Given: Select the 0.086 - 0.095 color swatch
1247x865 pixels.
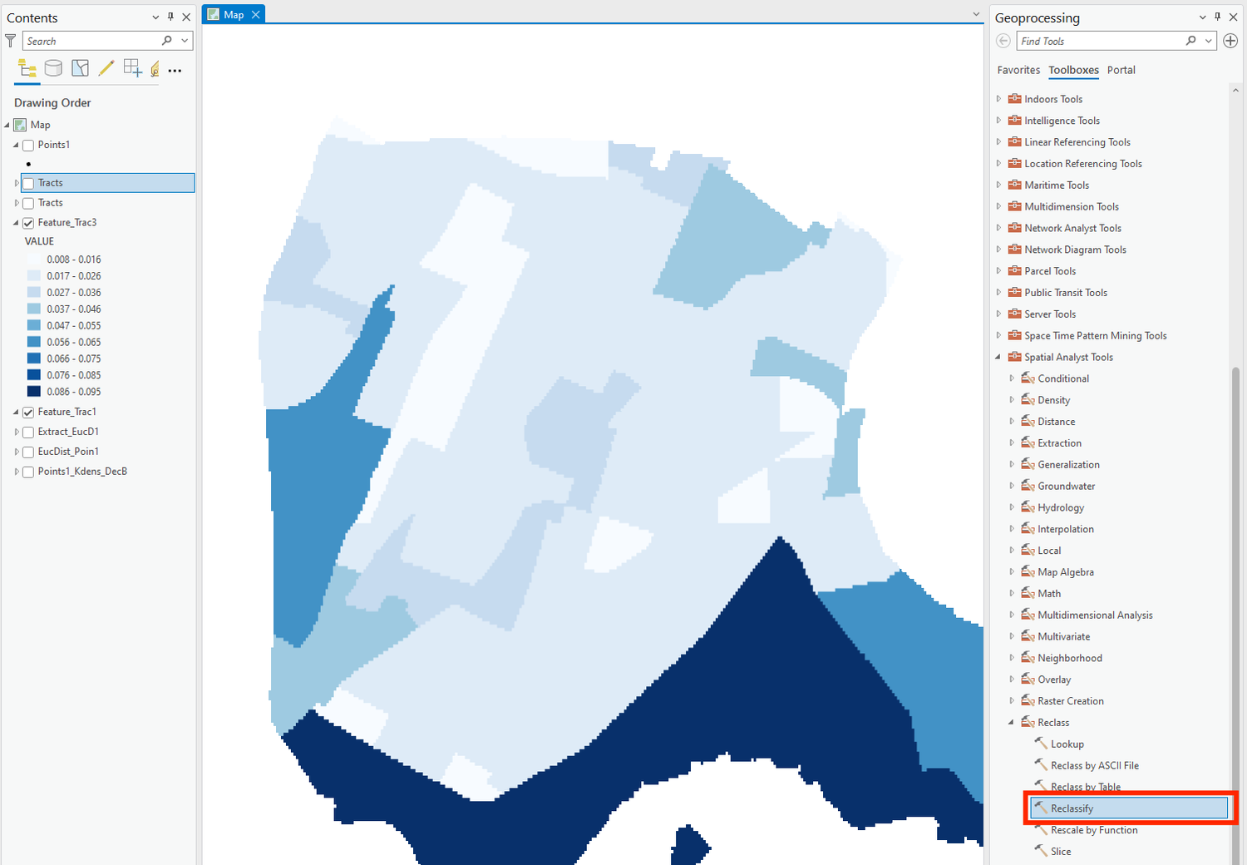Looking at the screenshot, I should 33,391.
